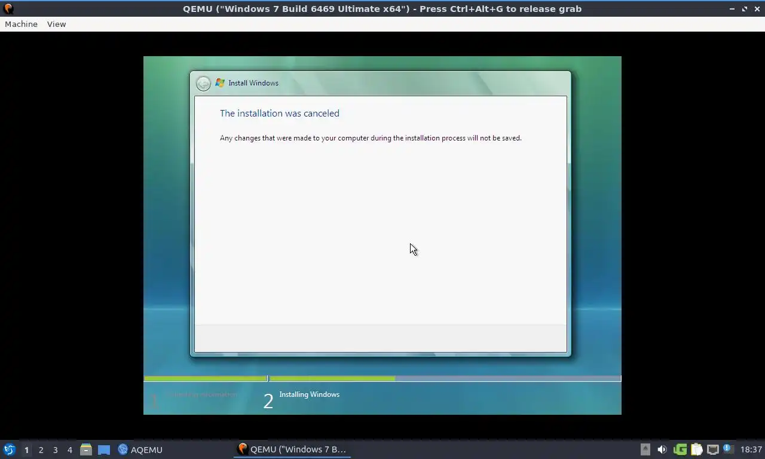Open the volume speaker tray icon

pyautogui.click(x=662, y=449)
